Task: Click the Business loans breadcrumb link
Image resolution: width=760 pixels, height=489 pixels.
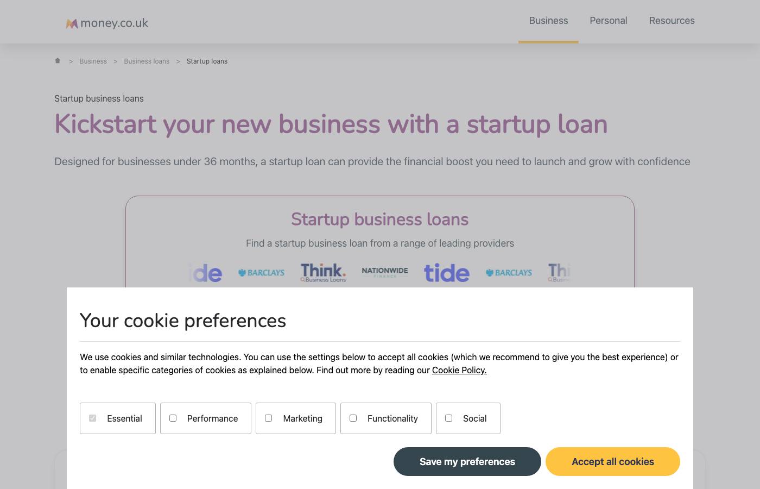Action: pyautogui.click(x=147, y=61)
